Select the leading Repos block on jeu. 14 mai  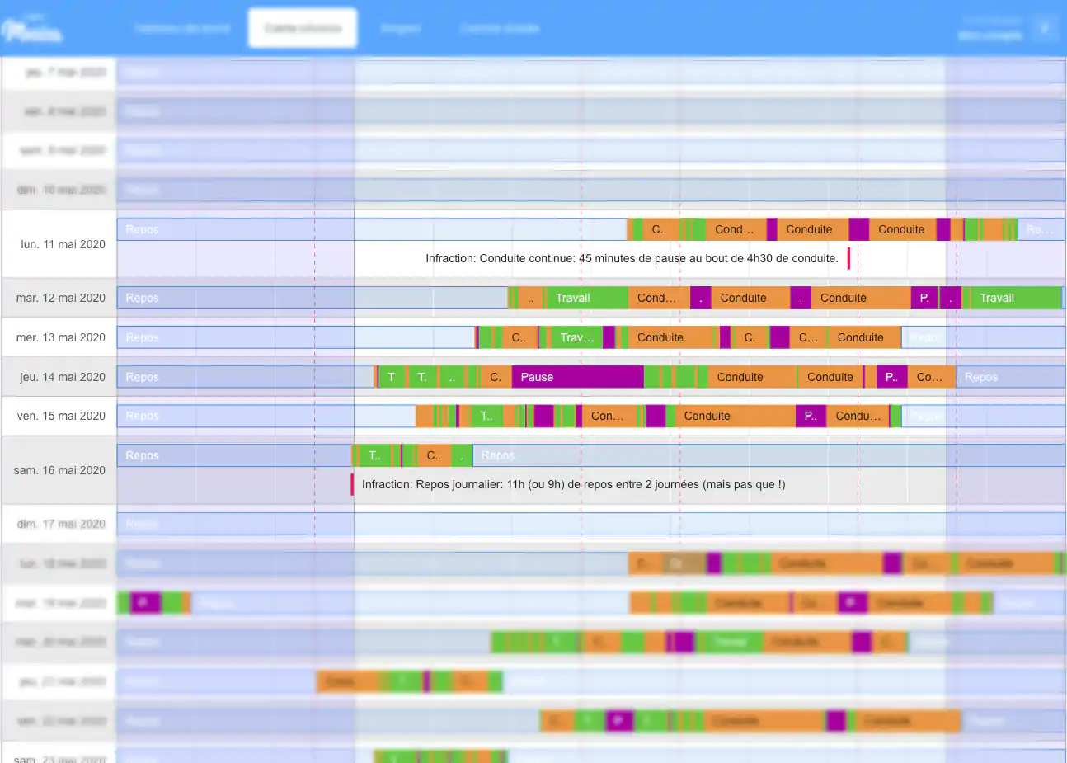(x=246, y=377)
